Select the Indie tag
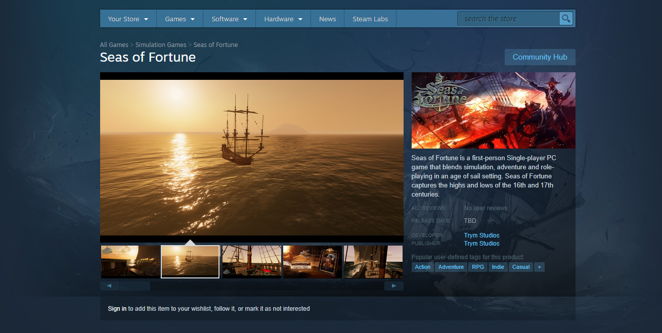Screen dimensions: 662x333 [x=498, y=267]
